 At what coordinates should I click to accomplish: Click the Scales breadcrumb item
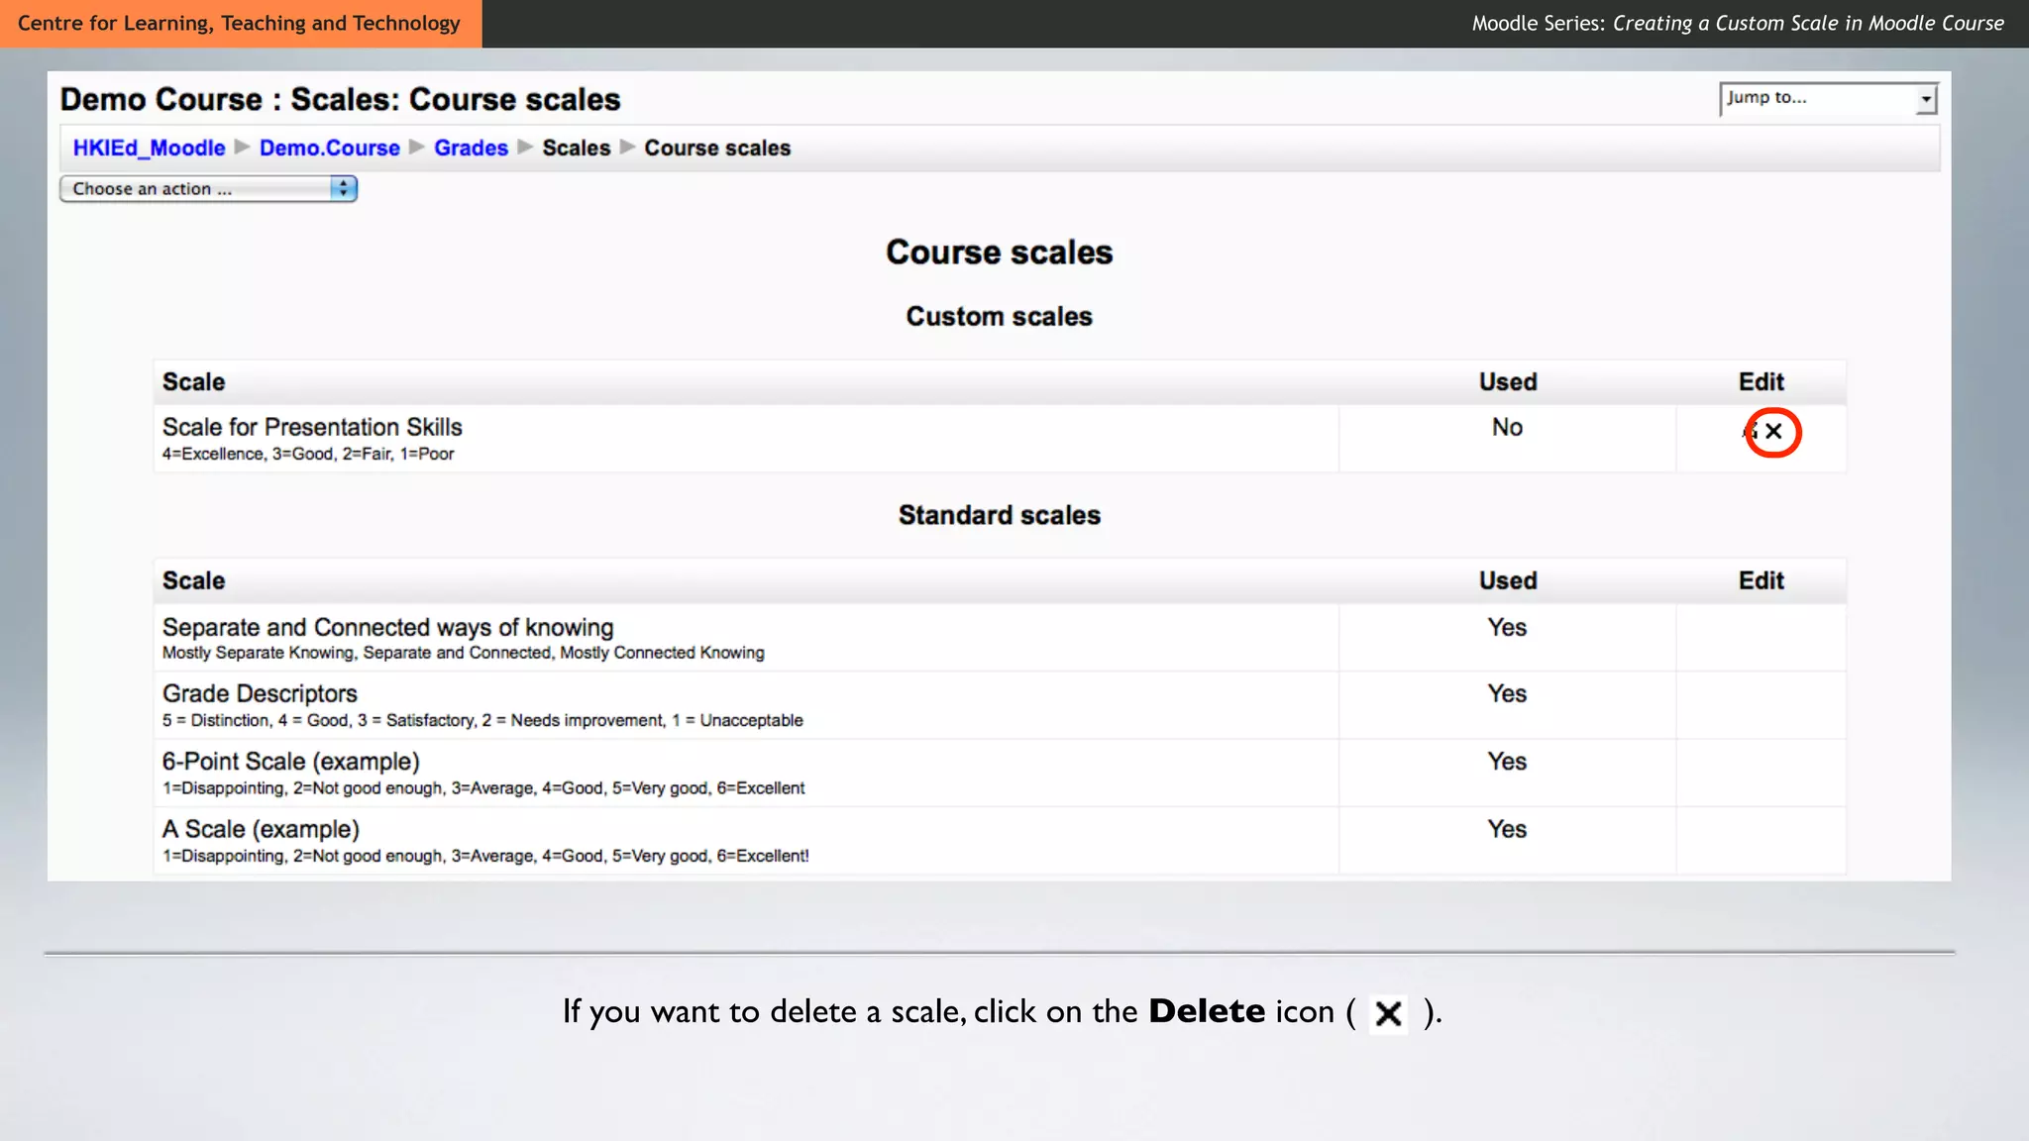pyautogui.click(x=576, y=148)
